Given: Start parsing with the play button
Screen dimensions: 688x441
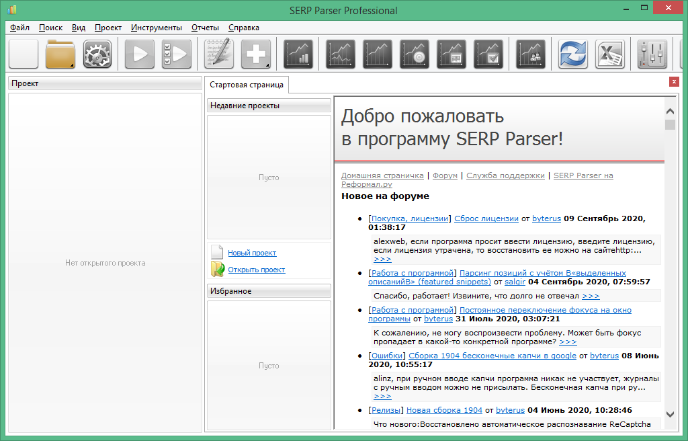Looking at the screenshot, I should [140, 54].
